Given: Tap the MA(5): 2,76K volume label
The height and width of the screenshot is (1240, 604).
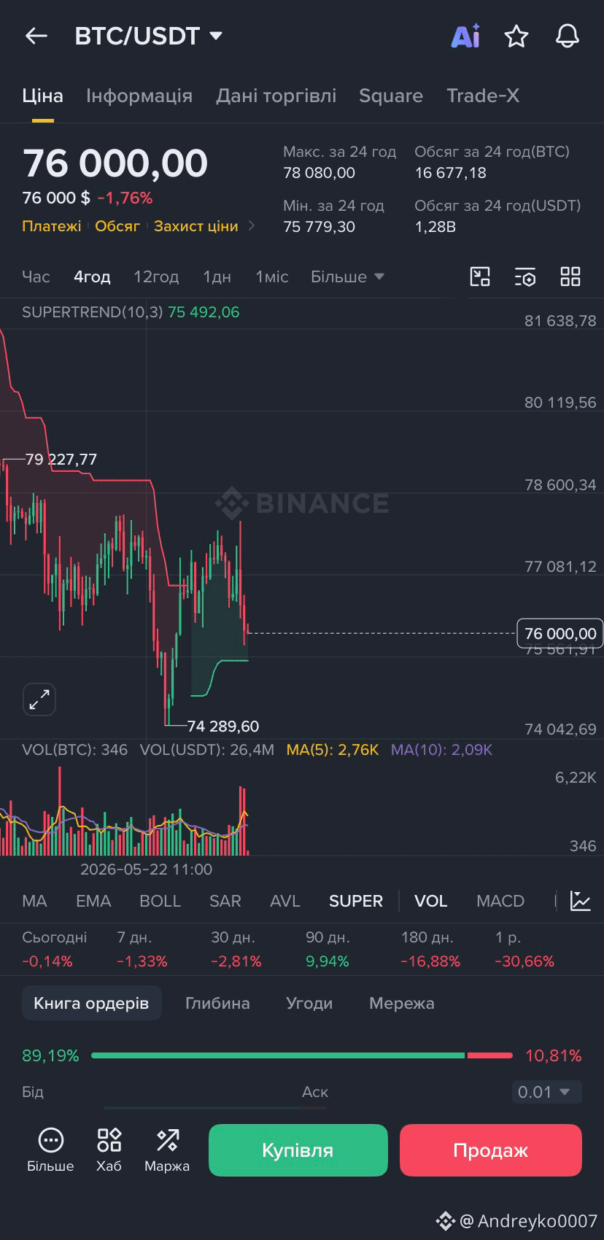Looking at the screenshot, I should tap(333, 750).
